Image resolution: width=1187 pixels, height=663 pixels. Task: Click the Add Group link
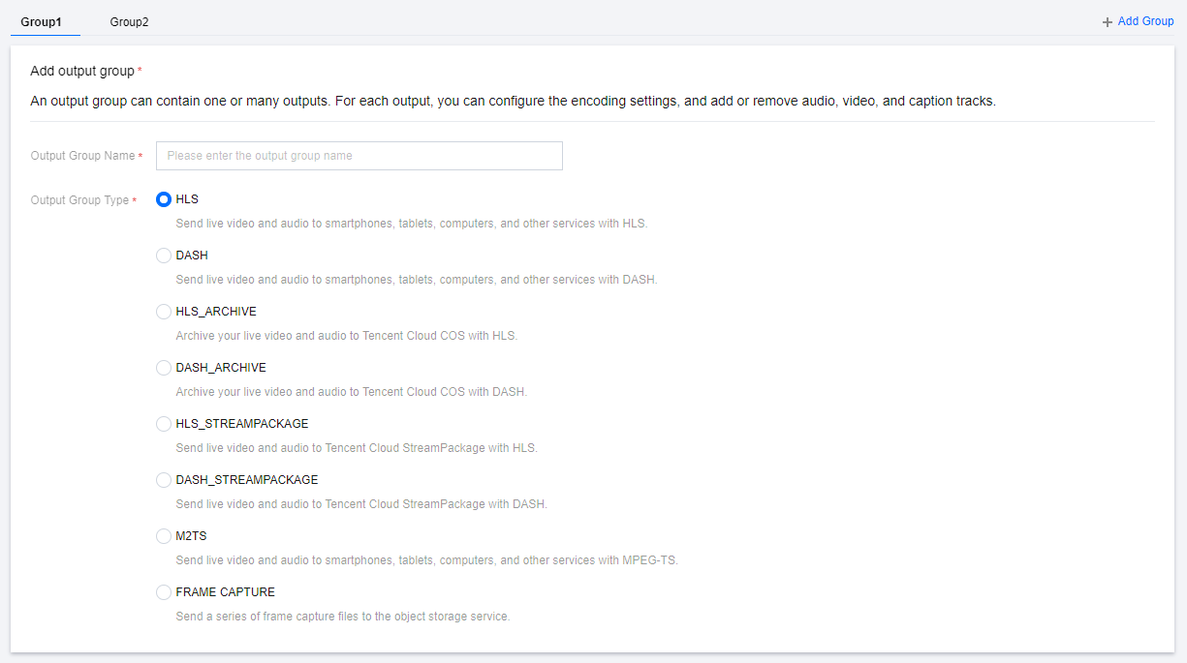pos(1145,21)
